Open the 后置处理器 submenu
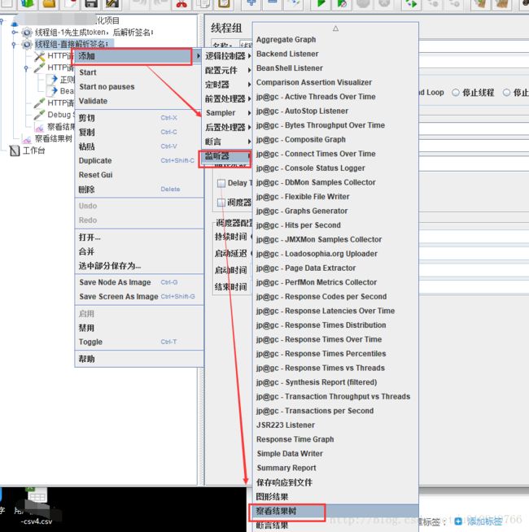Viewport: 529px width, 532px height. point(228,127)
